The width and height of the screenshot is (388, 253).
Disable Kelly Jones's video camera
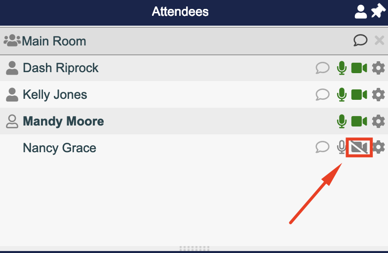pos(359,94)
